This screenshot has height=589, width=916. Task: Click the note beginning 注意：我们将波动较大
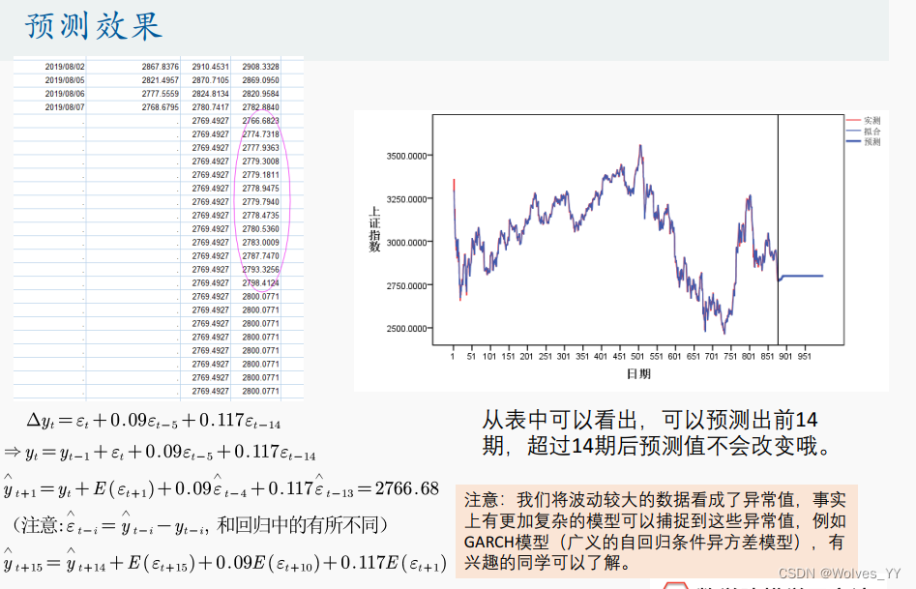655,531
